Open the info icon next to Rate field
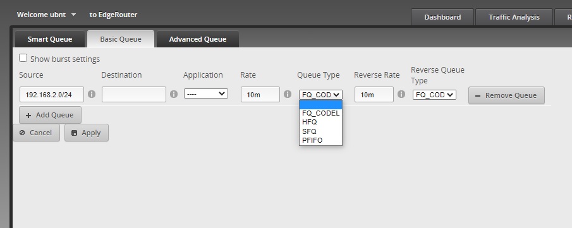The height and width of the screenshot is (228, 572). (288, 94)
